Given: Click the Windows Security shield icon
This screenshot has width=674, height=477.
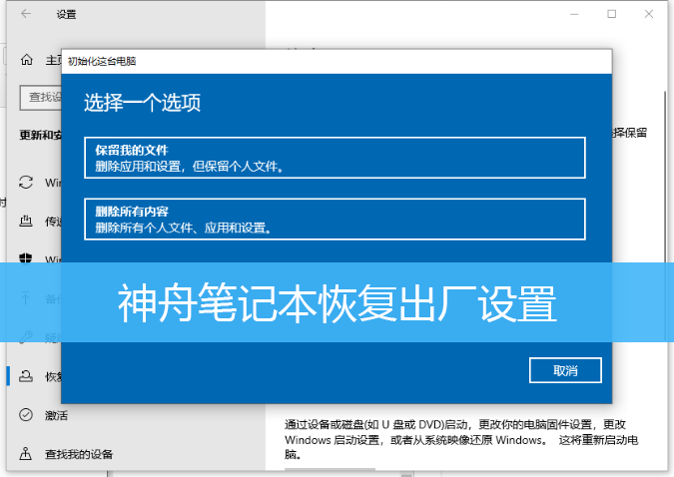Looking at the screenshot, I should coord(26,259).
